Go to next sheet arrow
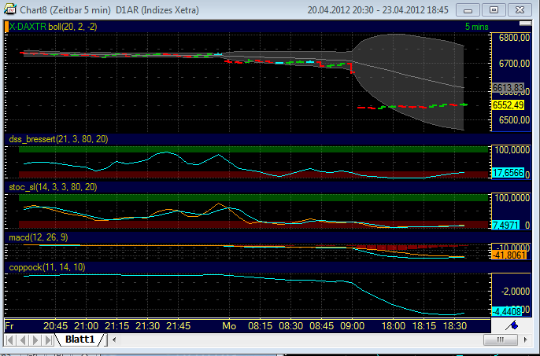540x356 pixels. coord(35,339)
